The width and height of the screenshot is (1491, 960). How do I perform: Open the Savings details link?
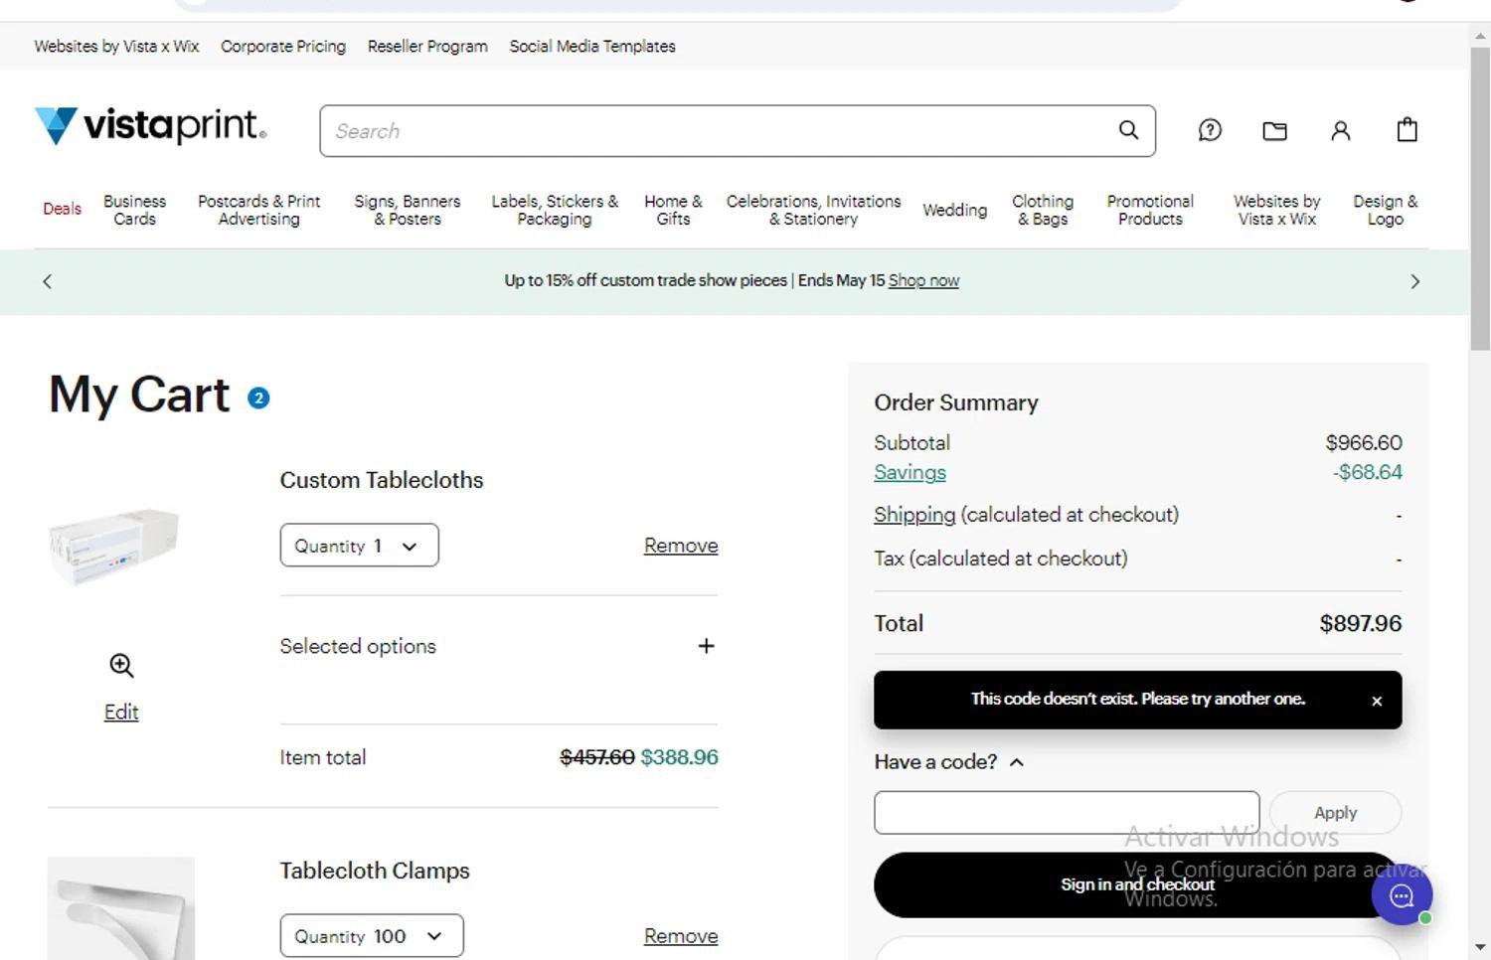[910, 472]
